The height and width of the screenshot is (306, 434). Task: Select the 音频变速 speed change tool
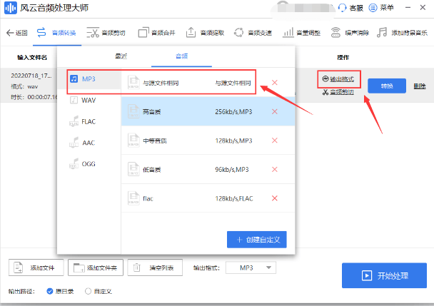click(x=253, y=33)
